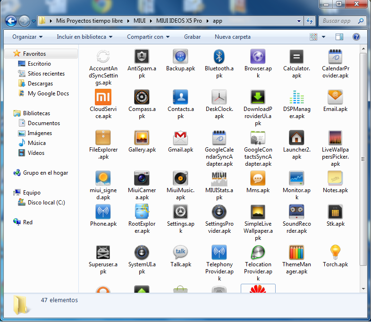Image resolution: width=371 pixels, height=322 pixels.
Task: Change the view layout icon
Action: point(313,37)
